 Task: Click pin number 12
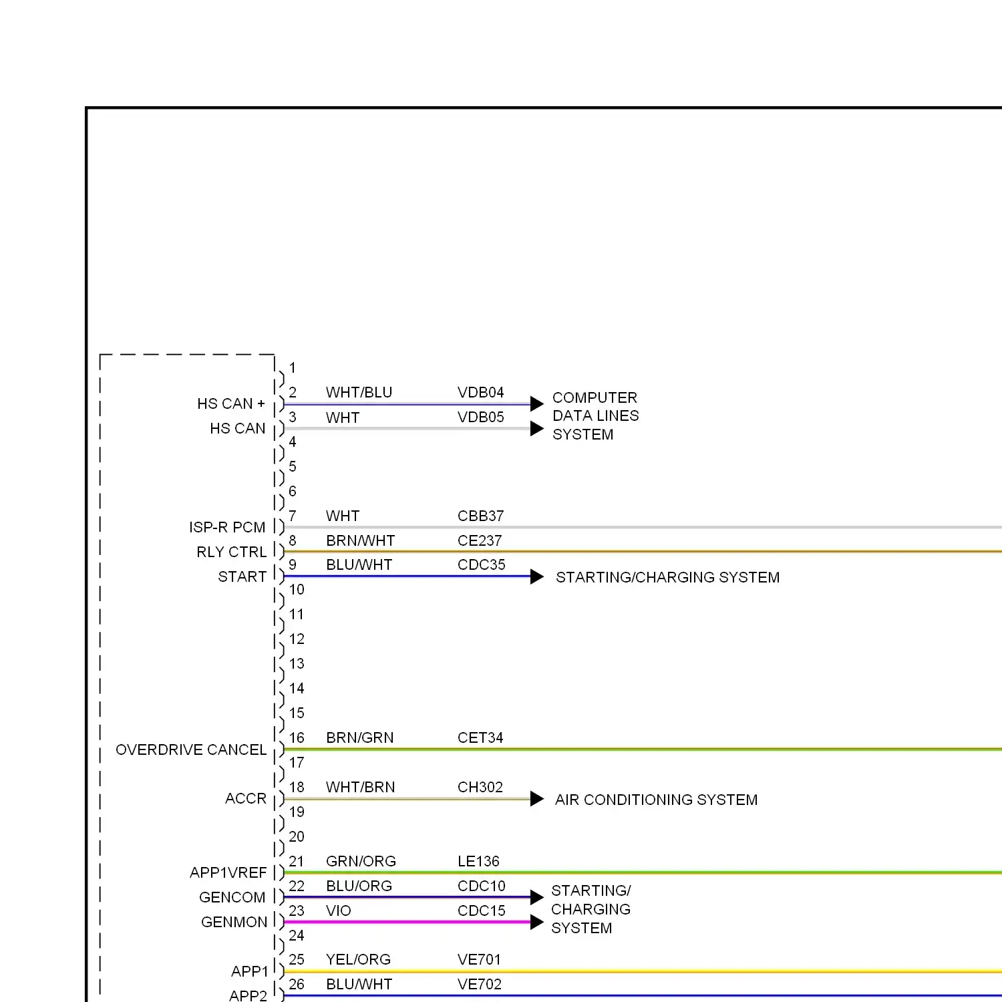click(297, 639)
